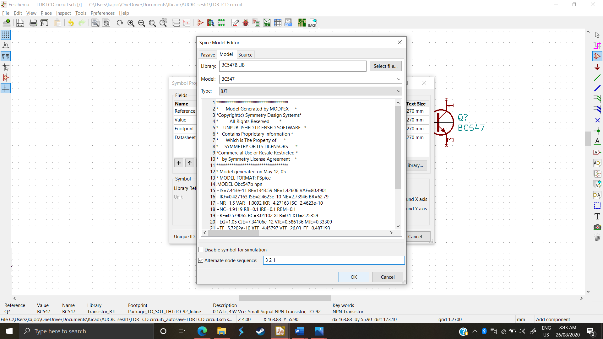The image size is (603, 339).
Task: Switch units to millimeters
Action: (x=6, y=56)
